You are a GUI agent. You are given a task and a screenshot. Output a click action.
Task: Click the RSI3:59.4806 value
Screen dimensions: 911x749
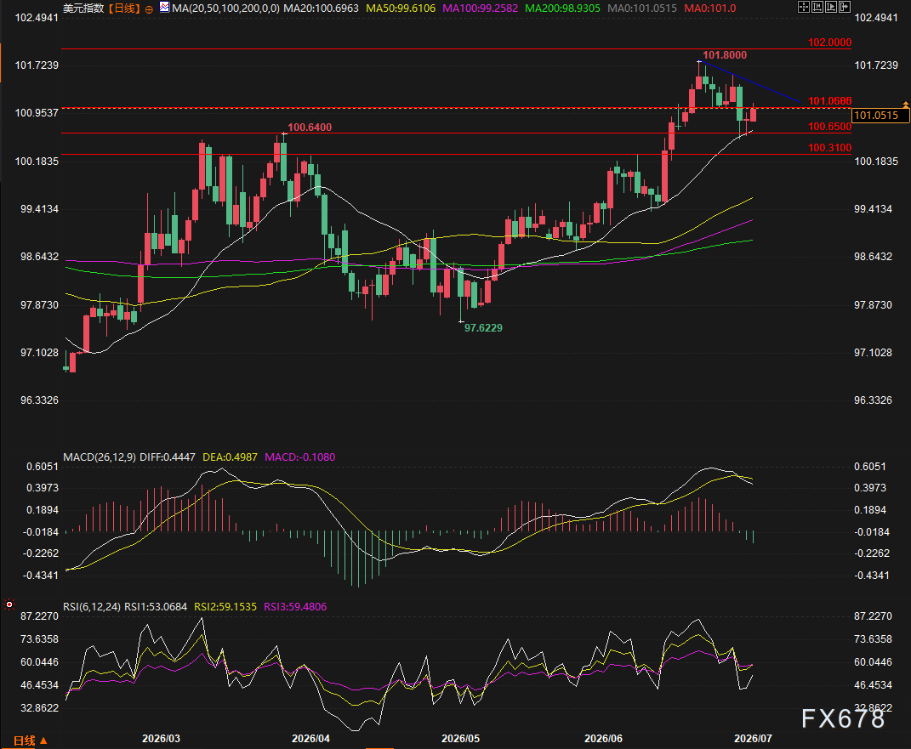click(295, 607)
